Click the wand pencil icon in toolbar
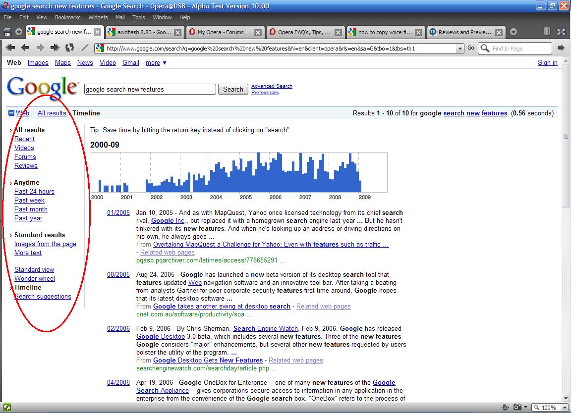This screenshot has width=571, height=413. click(x=84, y=48)
